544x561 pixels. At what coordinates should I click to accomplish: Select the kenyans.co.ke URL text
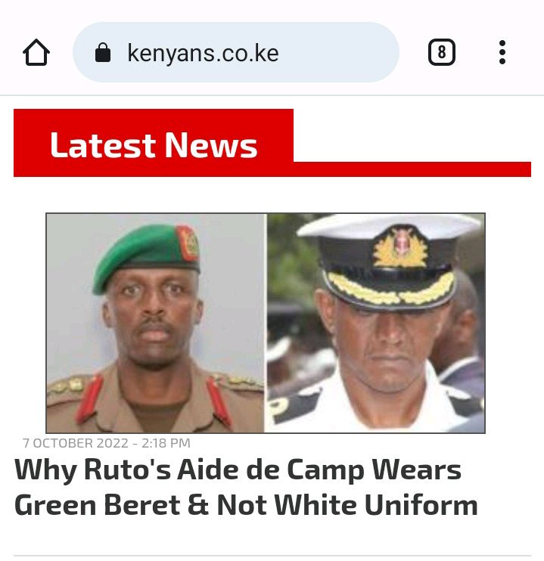coord(203,54)
